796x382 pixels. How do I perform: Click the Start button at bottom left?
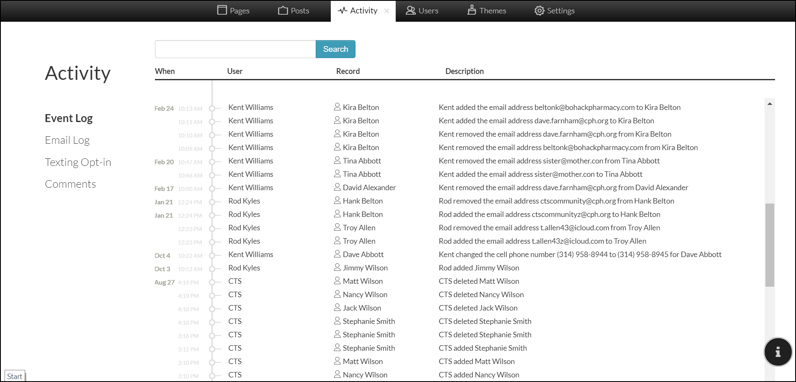click(x=15, y=376)
